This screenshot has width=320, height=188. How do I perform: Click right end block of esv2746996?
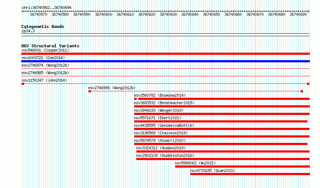coord(302,91)
